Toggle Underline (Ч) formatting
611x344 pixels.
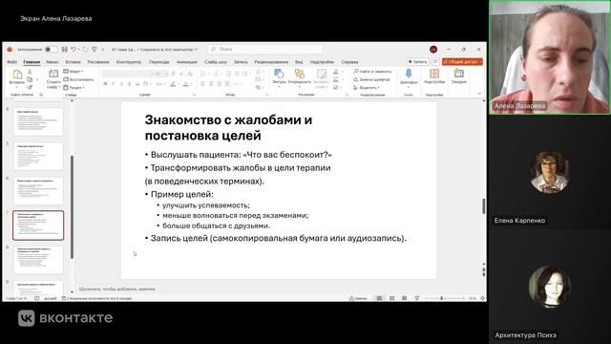point(121,84)
